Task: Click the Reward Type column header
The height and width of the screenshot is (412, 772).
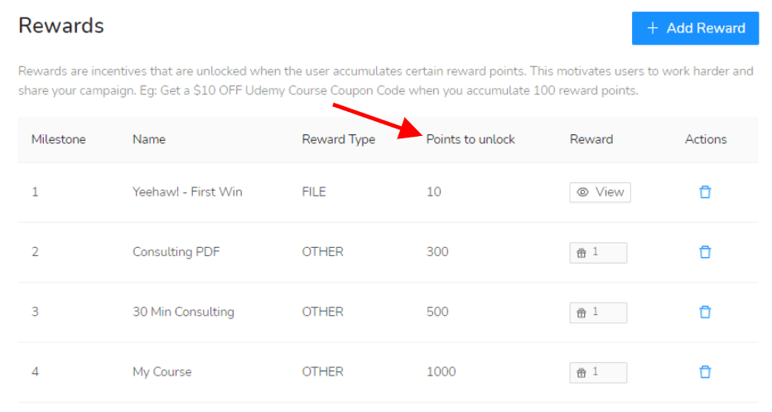Action: pyautogui.click(x=339, y=140)
